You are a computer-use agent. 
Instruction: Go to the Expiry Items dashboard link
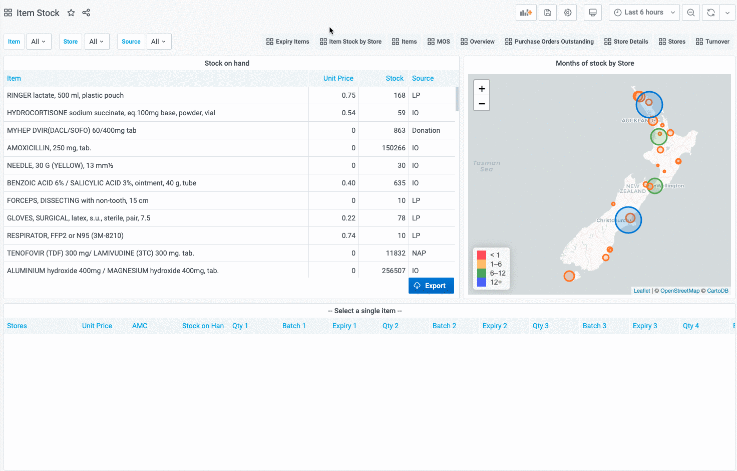(x=287, y=42)
